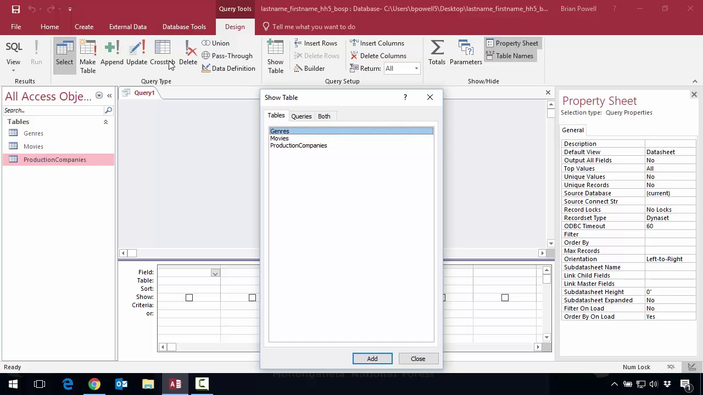
Task: Check first column Show checkbox
Action: [189, 297]
